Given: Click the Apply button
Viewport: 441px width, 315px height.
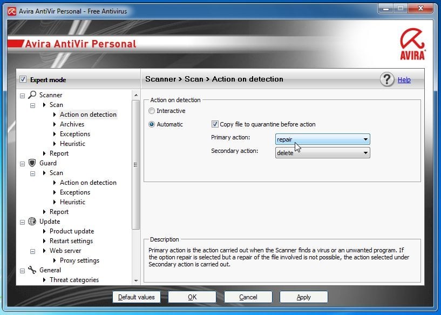Looking at the screenshot, I should (303, 297).
